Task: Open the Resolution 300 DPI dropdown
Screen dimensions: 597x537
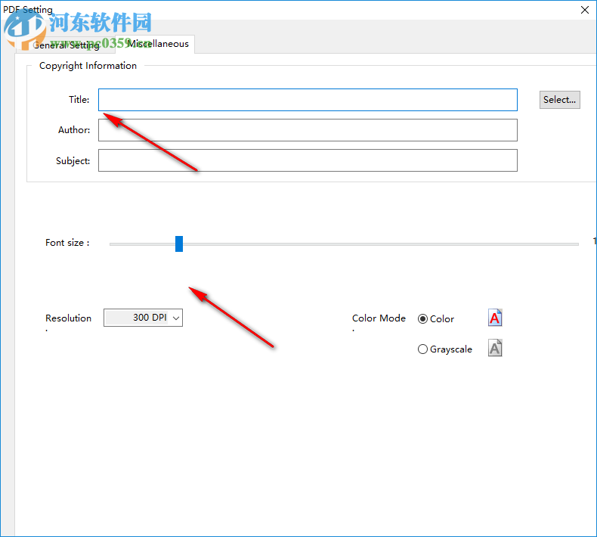Action: [x=143, y=318]
